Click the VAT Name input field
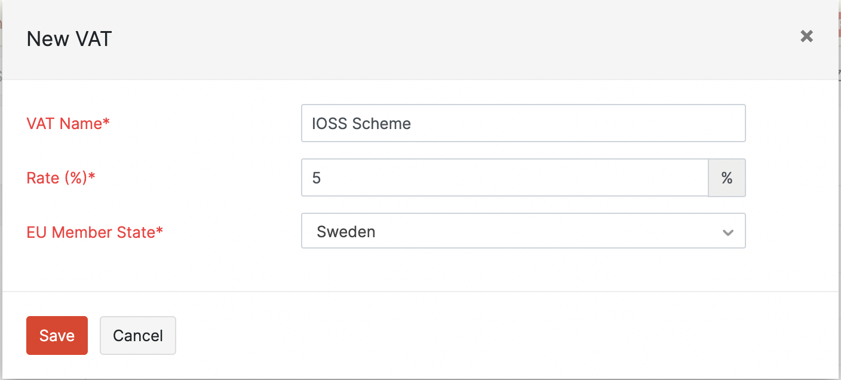 523,124
